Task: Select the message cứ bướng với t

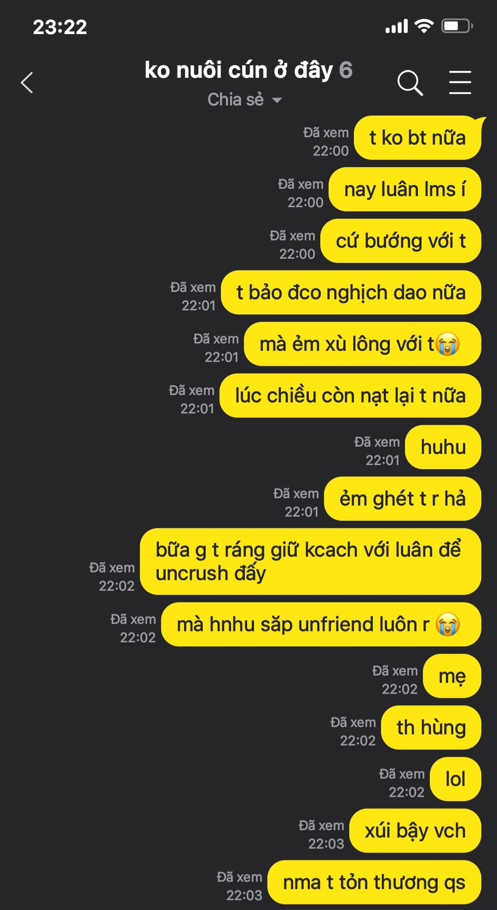Action: point(401,241)
